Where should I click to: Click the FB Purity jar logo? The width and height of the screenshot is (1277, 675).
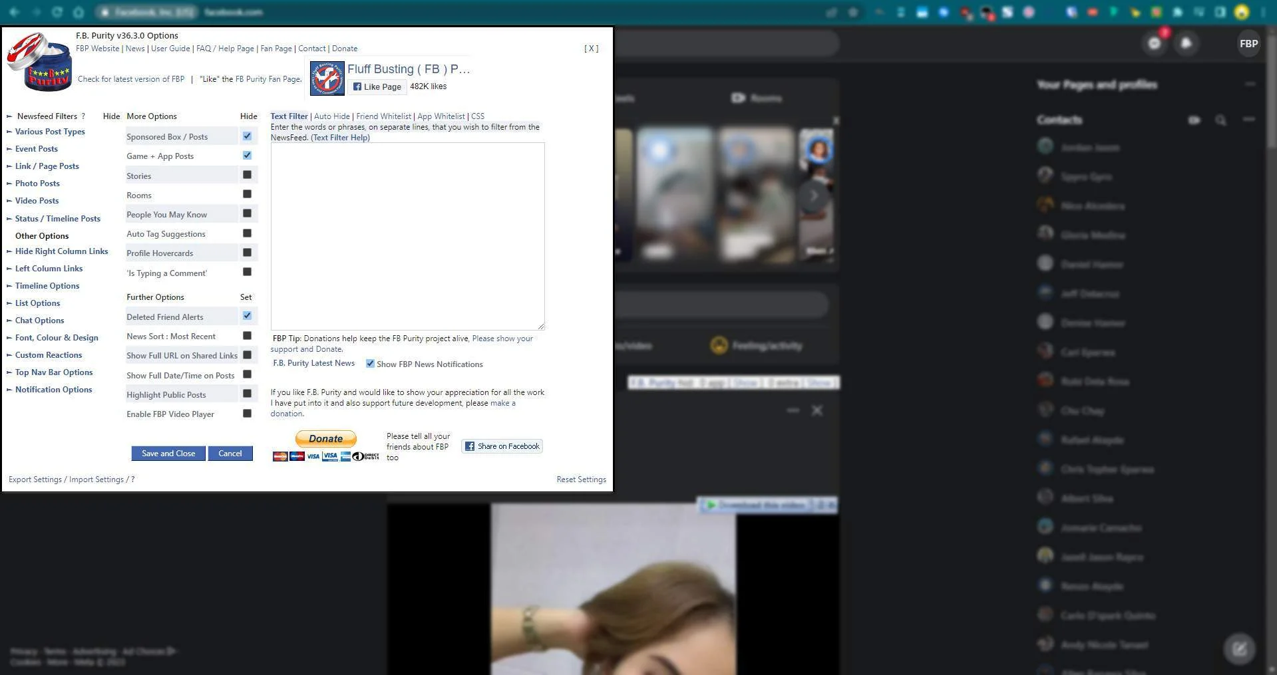point(39,63)
